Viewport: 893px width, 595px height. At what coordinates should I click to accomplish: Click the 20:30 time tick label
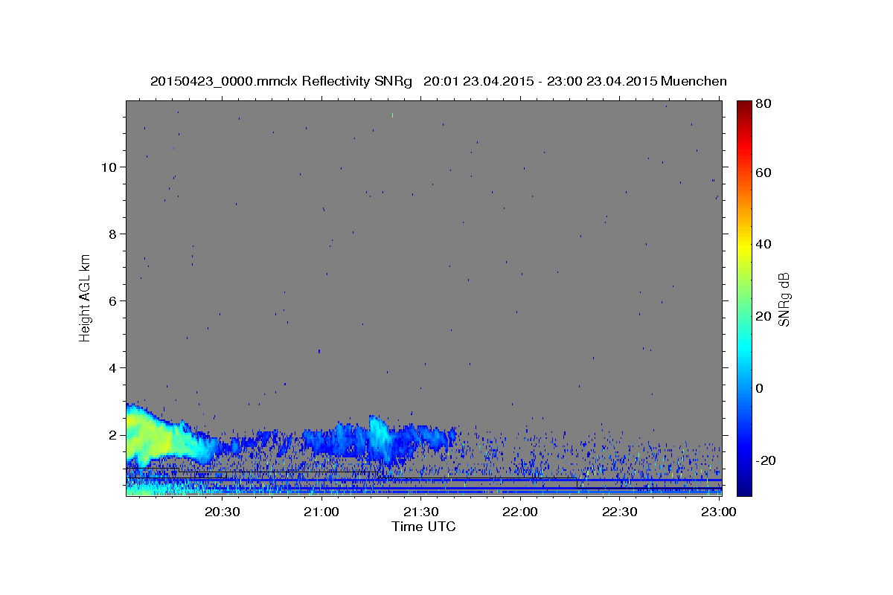click(x=222, y=512)
